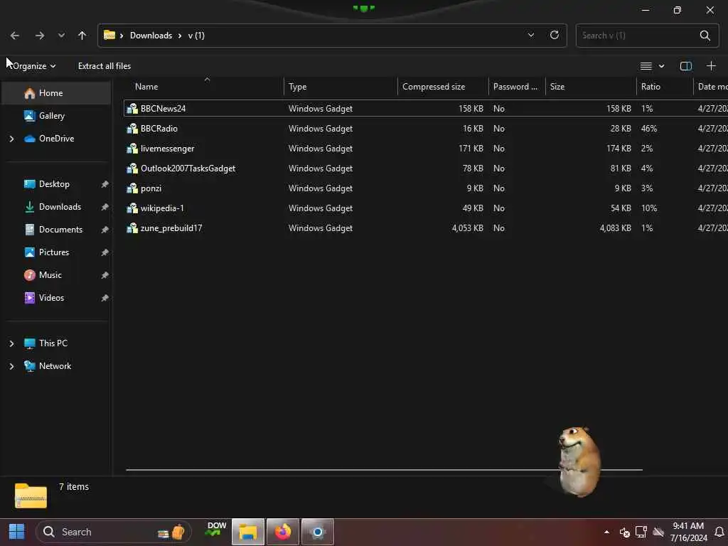Expand the Network tree node
Viewport: 728px width, 546px height.
pos(11,366)
